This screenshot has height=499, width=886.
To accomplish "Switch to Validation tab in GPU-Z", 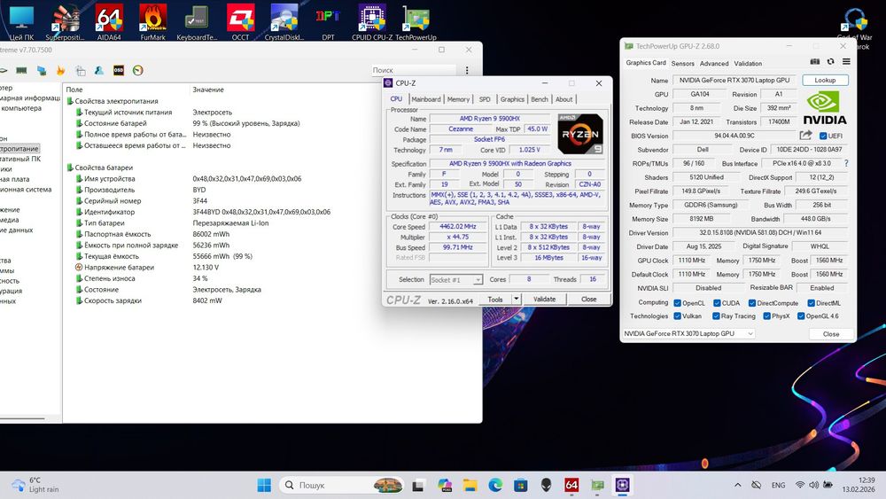I will pyautogui.click(x=748, y=63).
